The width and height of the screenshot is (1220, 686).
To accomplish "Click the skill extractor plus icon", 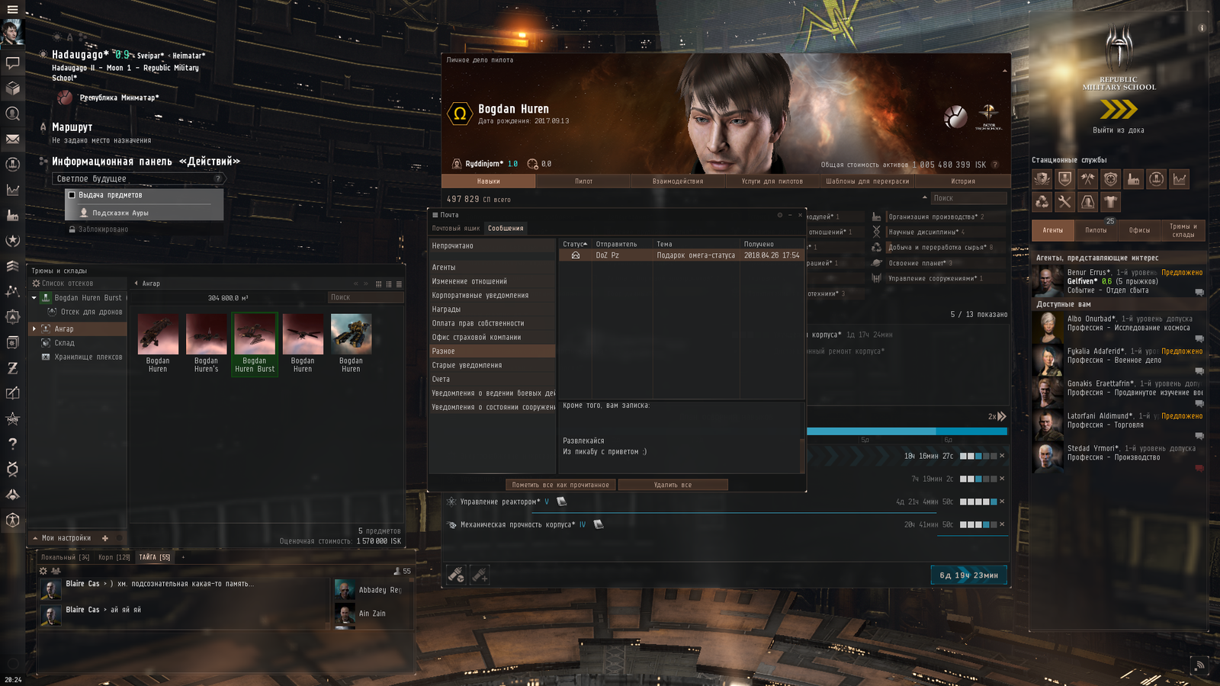I will (480, 575).
